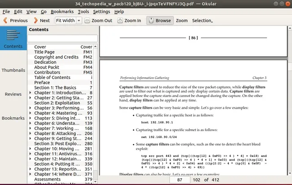Open the Bookmarks sidebar panel
Screen dimensions: 292x185
pos(13,118)
